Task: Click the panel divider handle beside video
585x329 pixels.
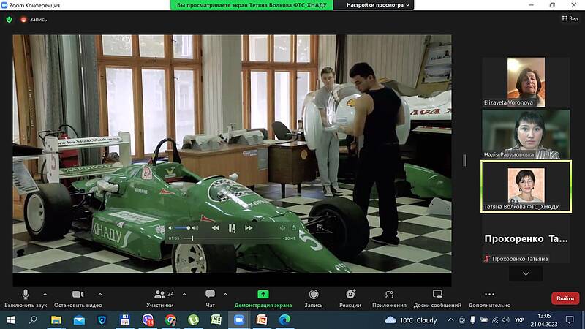Action: [464, 160]
